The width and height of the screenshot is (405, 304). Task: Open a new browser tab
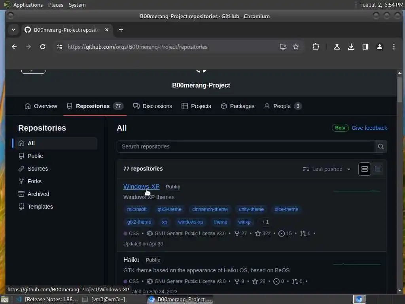121,30
